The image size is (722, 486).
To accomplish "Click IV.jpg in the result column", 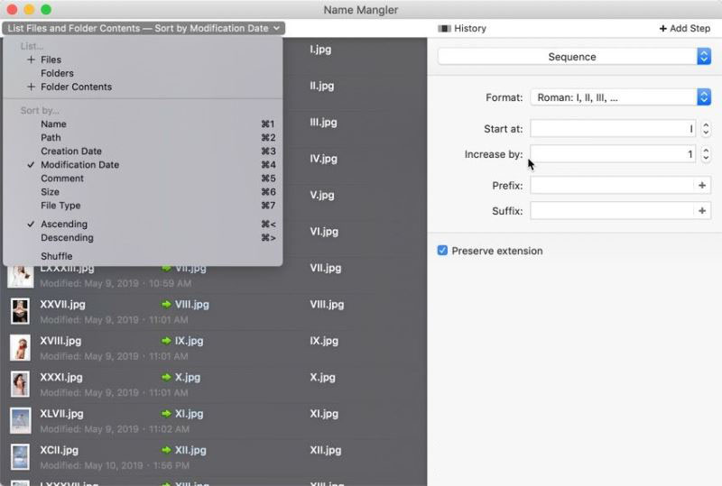I will pos(324,159).
